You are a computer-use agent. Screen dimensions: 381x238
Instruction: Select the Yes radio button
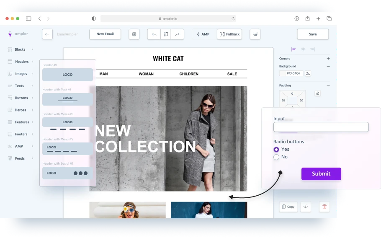[x=276, y=150]
